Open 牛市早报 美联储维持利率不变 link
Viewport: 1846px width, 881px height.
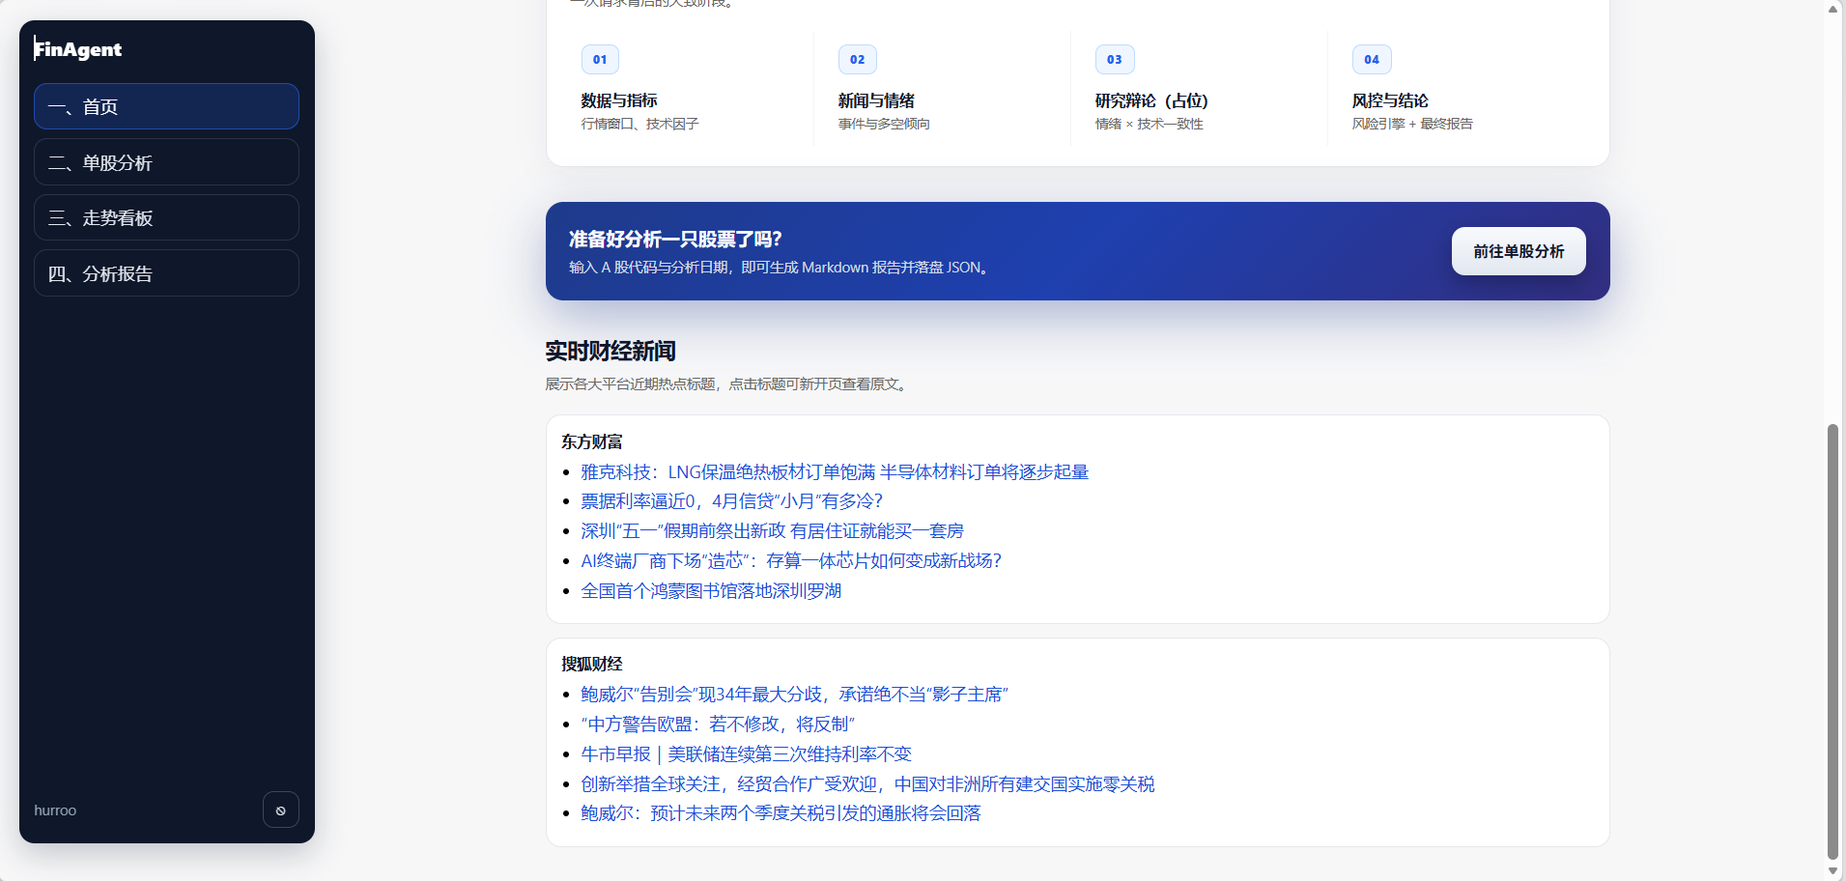coord(746,753)
